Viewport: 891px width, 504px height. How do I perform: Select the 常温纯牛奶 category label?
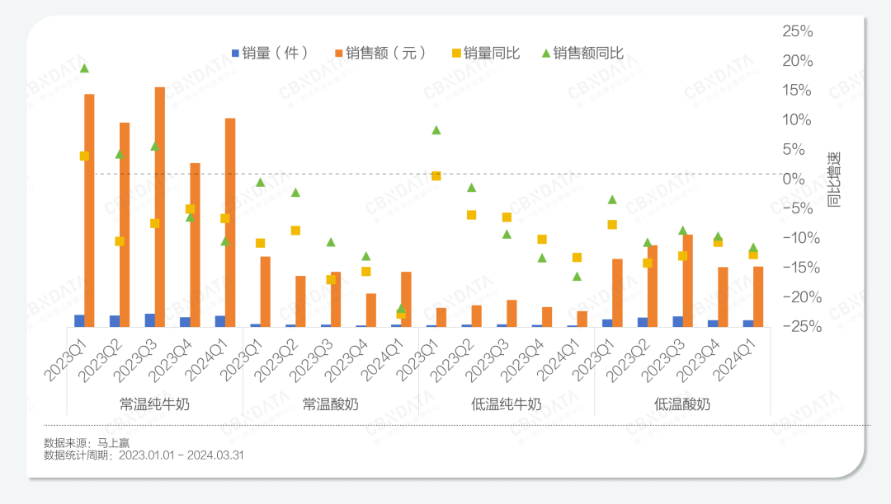(x=154, y=404)
